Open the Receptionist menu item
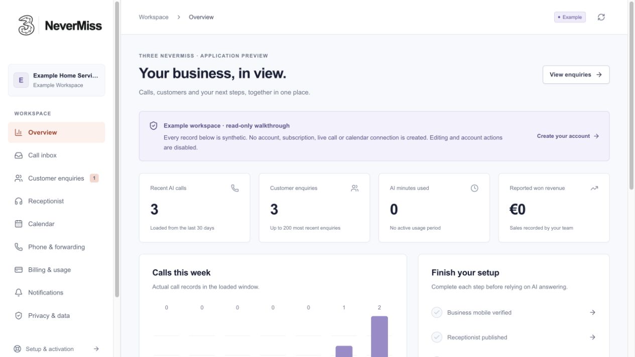This screenshot has height=357, width=635. [x=57, y=201]
